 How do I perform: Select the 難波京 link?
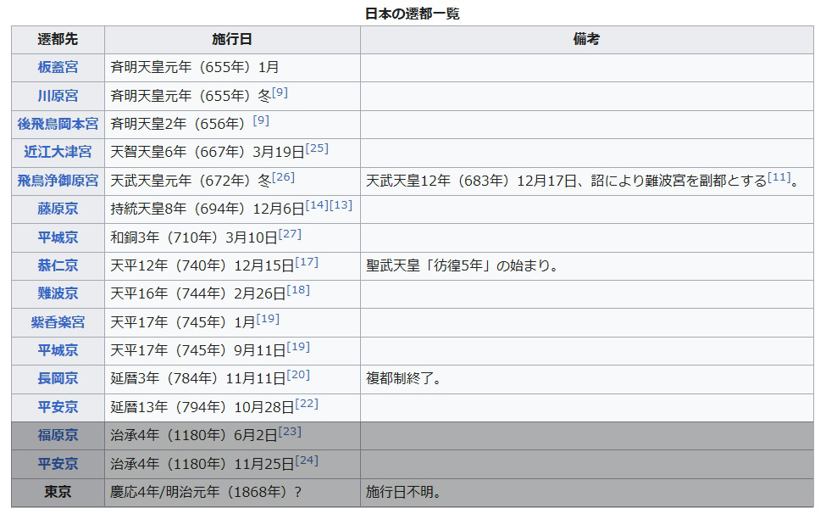pyautogui.click(x=58, y=293)
